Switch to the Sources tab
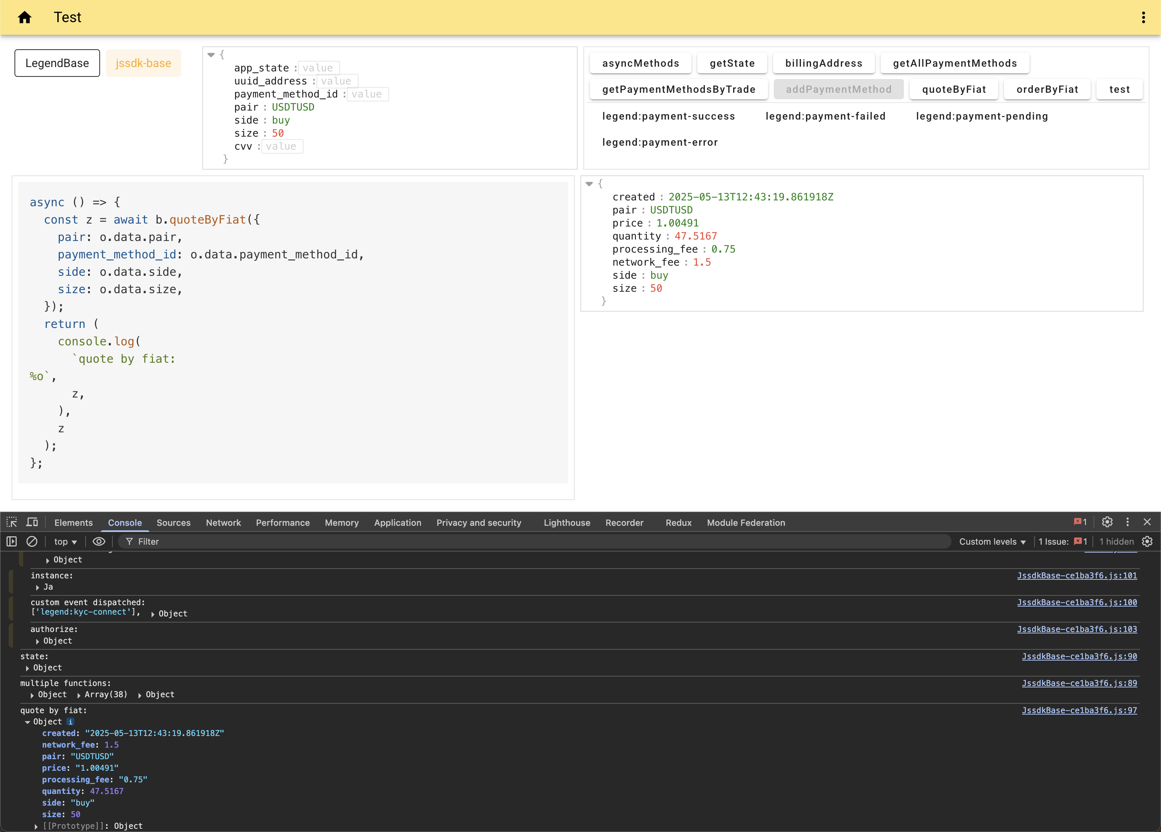1161x832 pixels. [174, 523]
